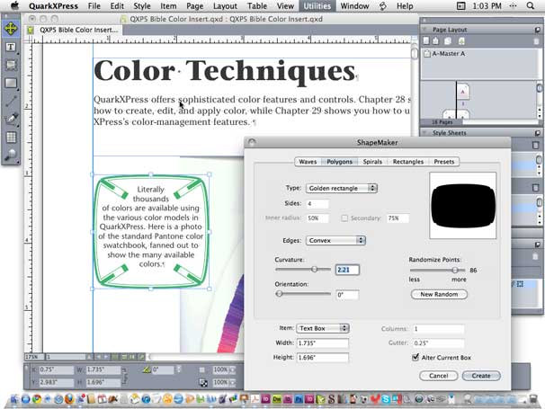Collapse the Page Layout palette triangle
The height and width of the screenshot is (409, 545).
pos(424,30)
